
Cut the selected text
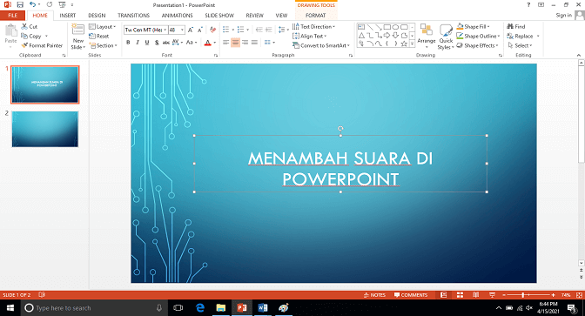pos(29,26)
